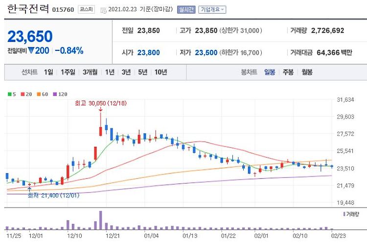This screenshot has width=367, height=247.
Task: Select the 1주일 line chart tab
Action: click(x=68, y=72)
